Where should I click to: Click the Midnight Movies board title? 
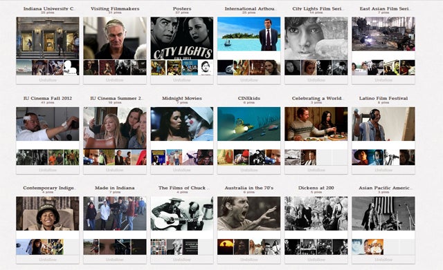pyautogui.click(x=182, y=98)
